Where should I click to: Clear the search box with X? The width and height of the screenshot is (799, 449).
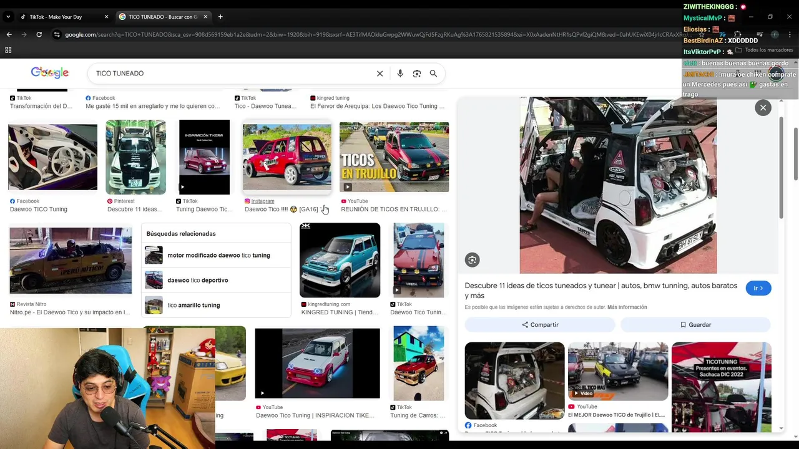pos(380,74)
